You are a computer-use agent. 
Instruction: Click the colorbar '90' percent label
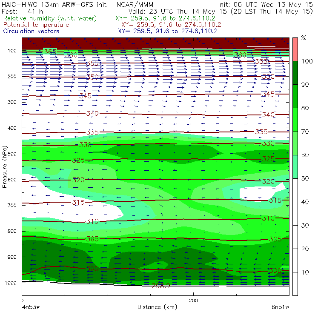[305, 85]
